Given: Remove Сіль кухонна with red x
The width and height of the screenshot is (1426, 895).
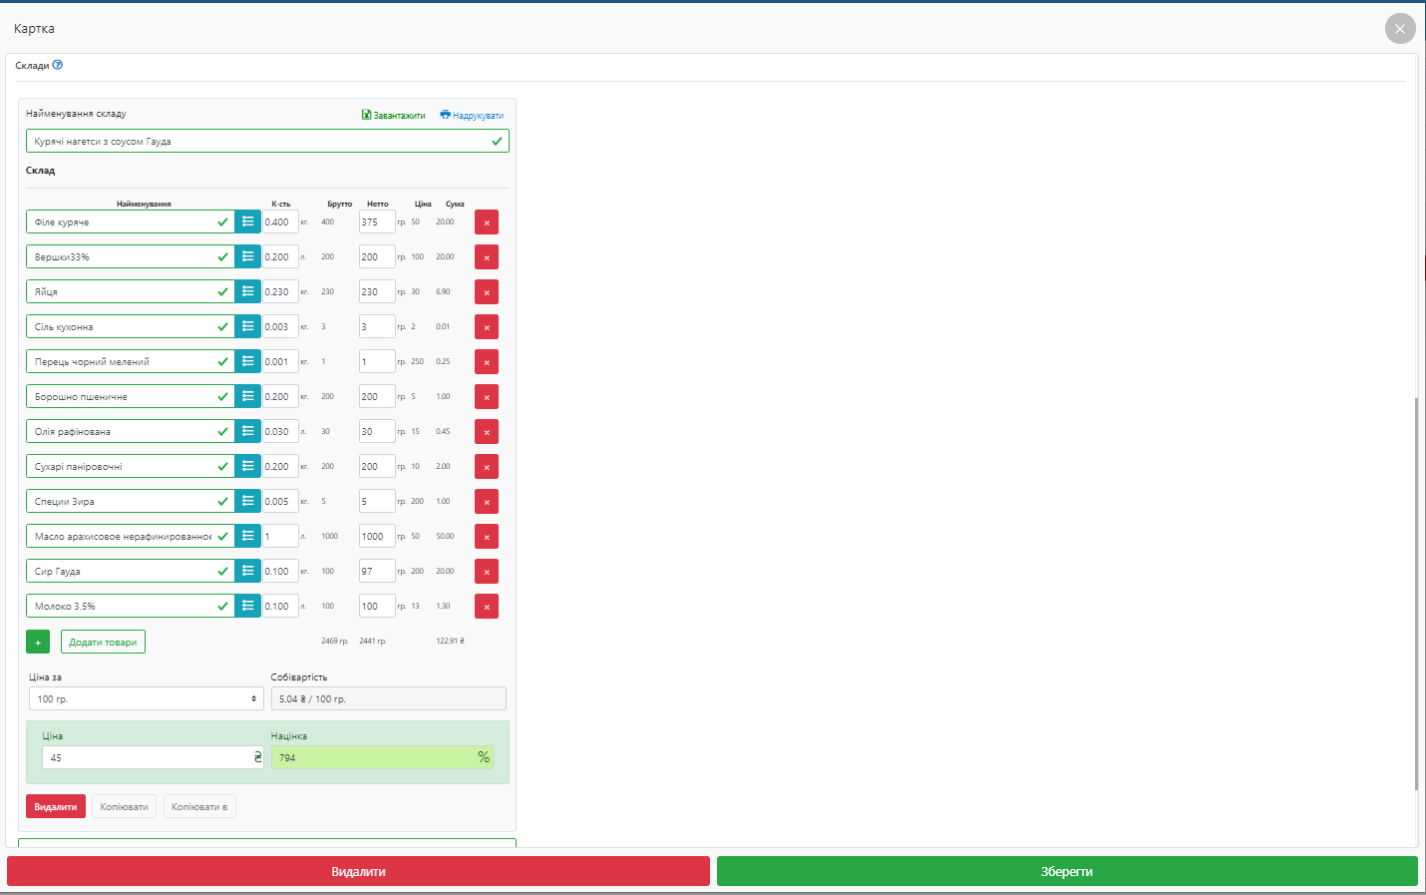Looking at the screenshot, I should (x=486, y=327).
